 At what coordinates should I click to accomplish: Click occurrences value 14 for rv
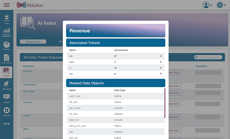pyautogui.click(x=116, y=68)
